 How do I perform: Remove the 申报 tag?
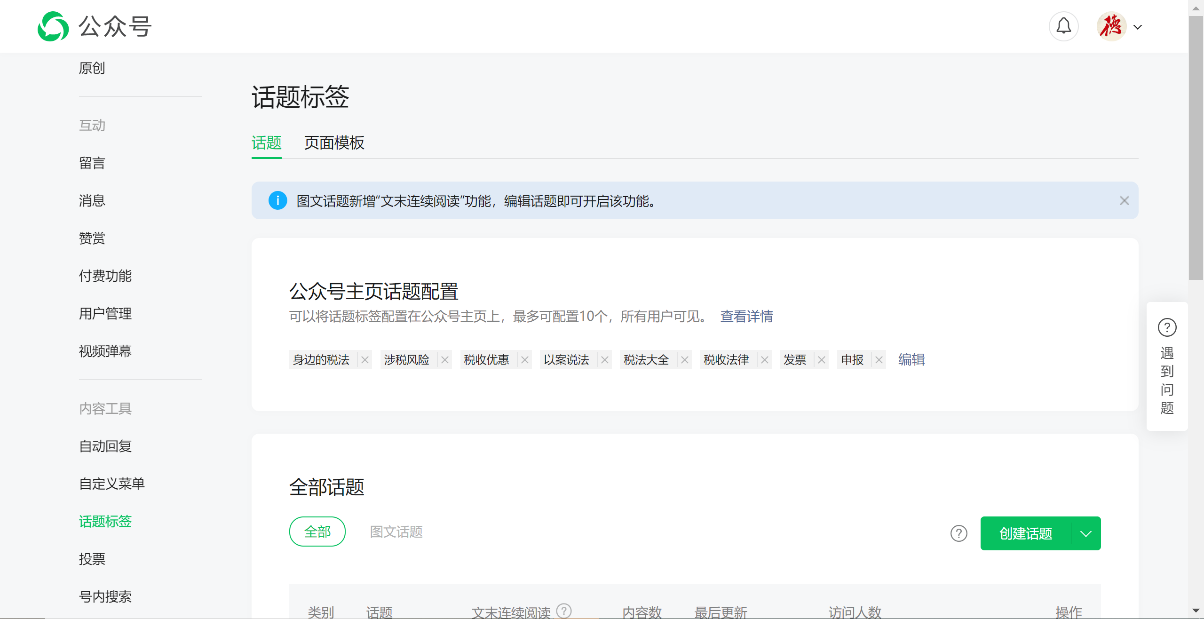pos(879,360)
